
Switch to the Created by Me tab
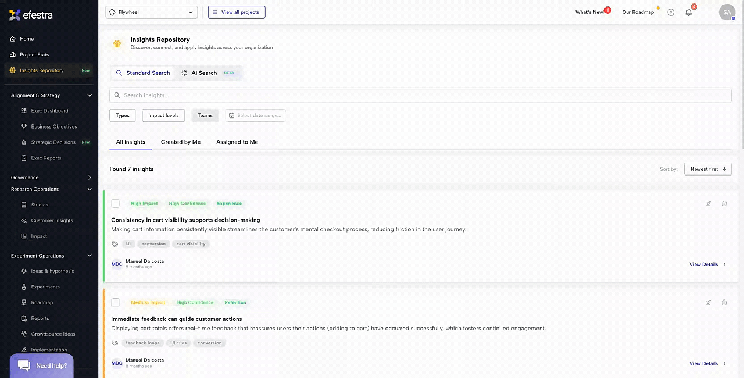click(x=181, y=142)
